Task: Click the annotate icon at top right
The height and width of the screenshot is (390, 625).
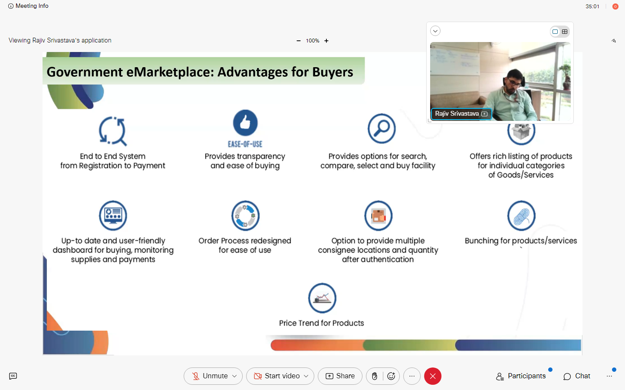Action: tap(614, 41)
